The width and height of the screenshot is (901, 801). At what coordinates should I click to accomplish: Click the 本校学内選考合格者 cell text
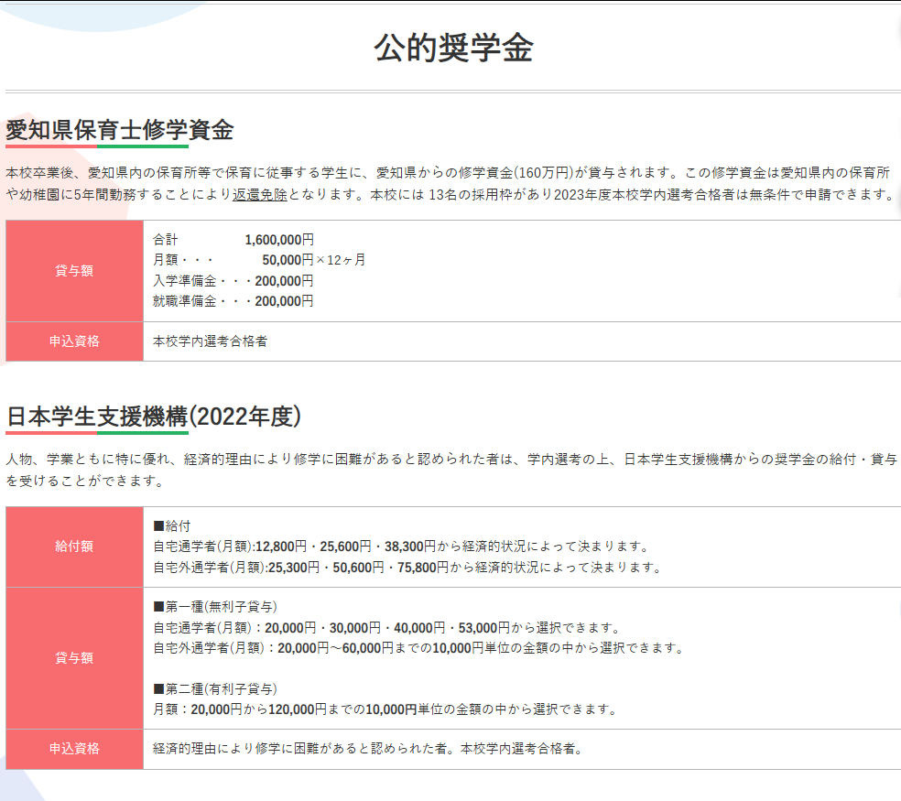pyautogui.click(x=211, y=341)
